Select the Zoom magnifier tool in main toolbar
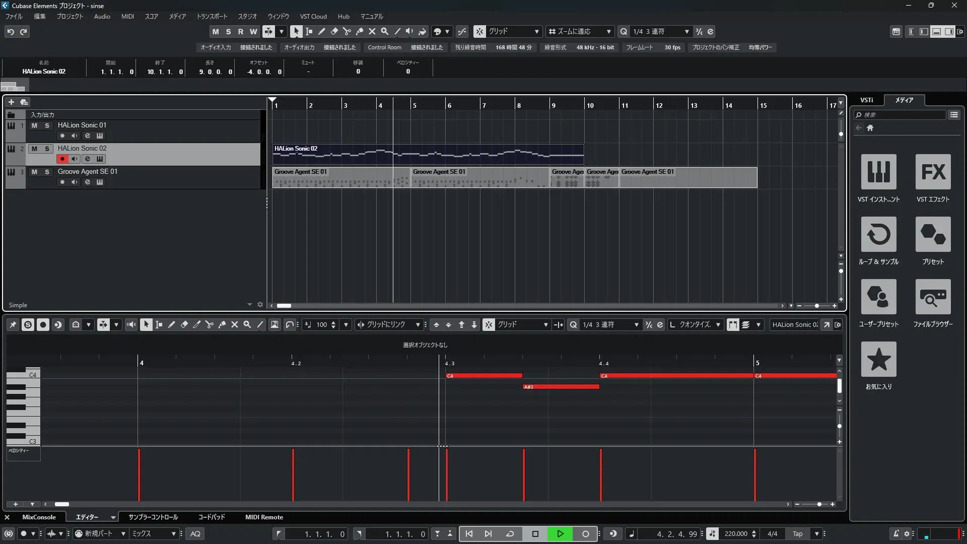The image size is (967, 544). (x=385, y=31)
